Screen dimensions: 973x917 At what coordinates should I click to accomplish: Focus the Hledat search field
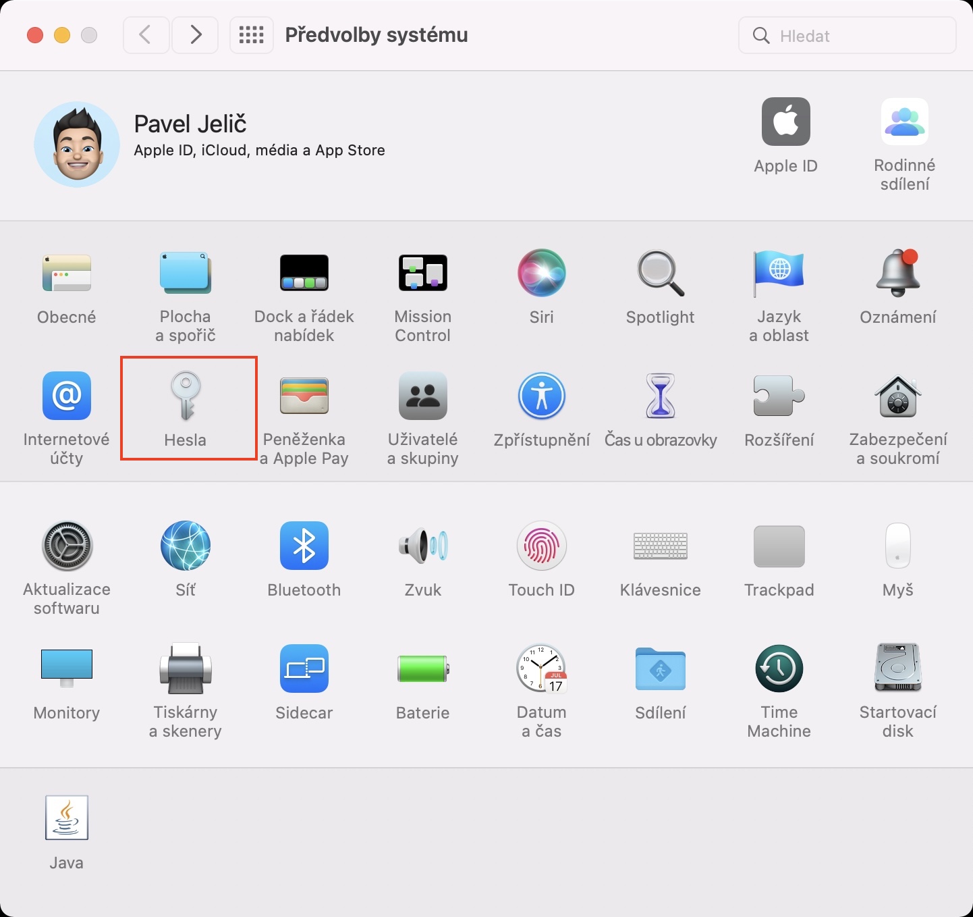(847, 35)
